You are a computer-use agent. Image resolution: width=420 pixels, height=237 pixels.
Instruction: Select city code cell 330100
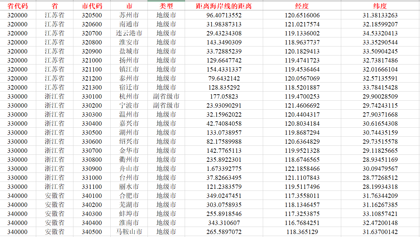[x=92, y=96]
